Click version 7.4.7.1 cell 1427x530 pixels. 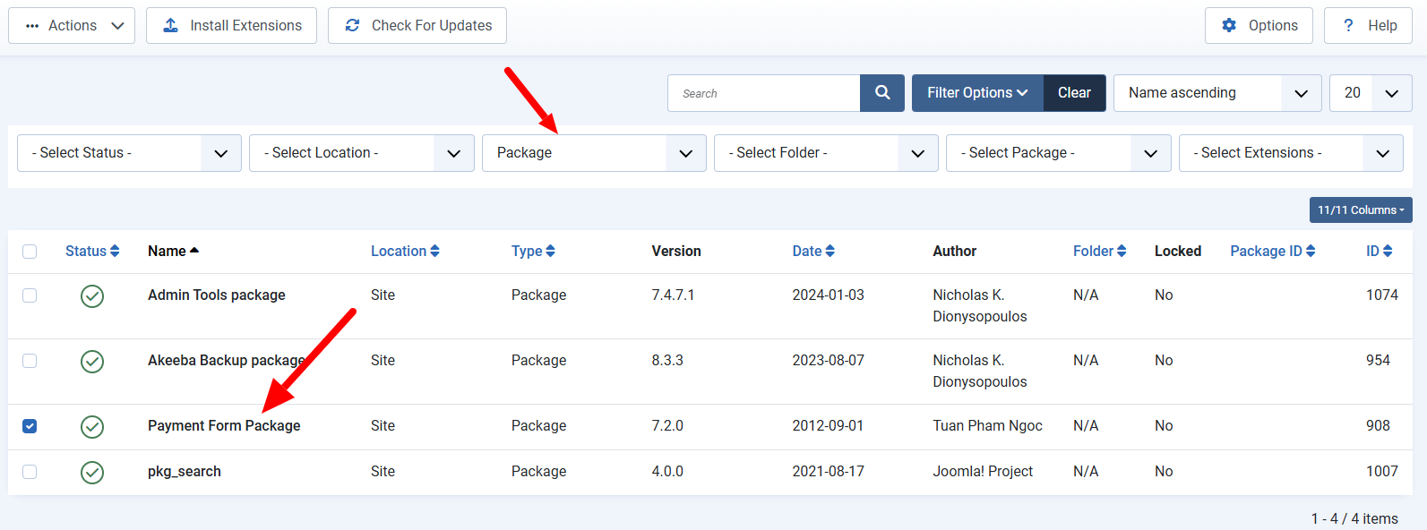pos(673,295)
